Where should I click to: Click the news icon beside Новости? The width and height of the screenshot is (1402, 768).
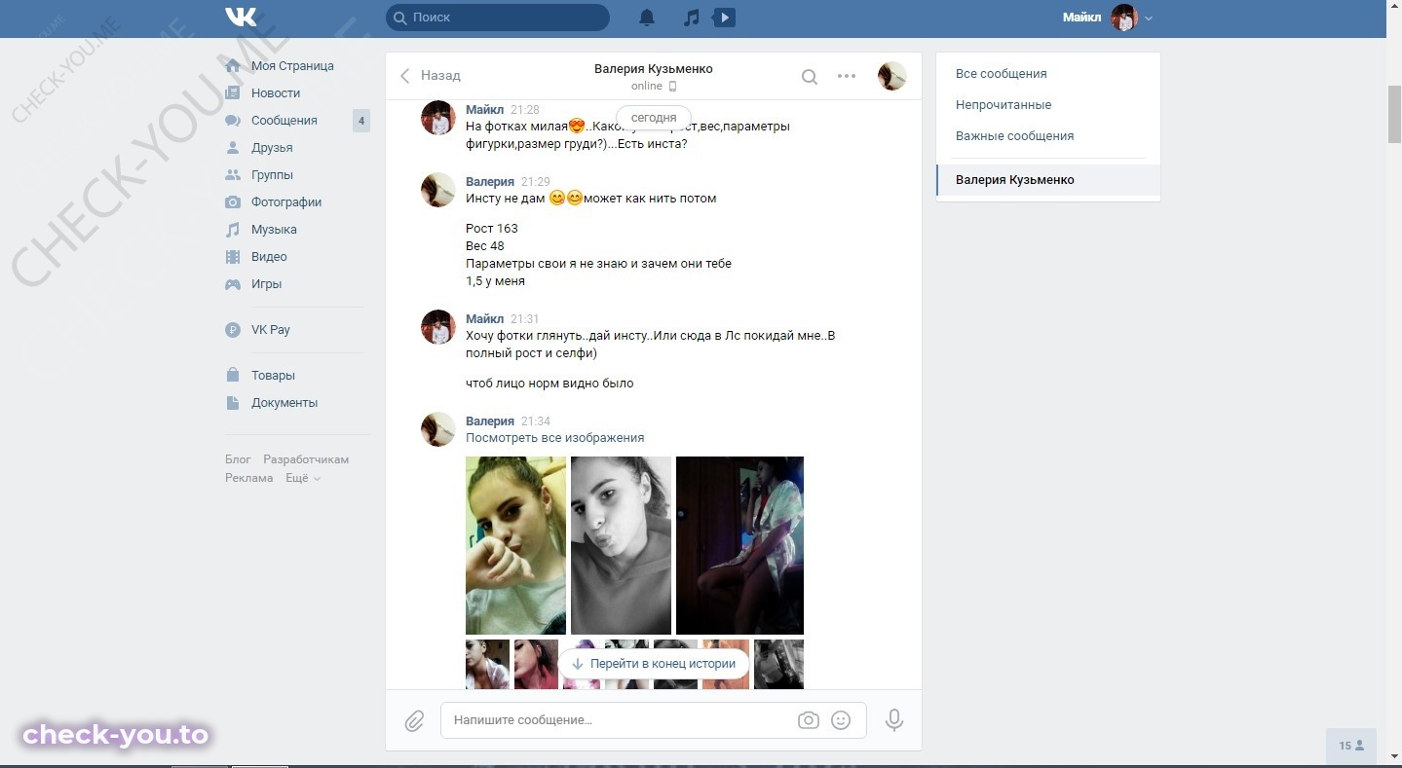coord(233,93)
